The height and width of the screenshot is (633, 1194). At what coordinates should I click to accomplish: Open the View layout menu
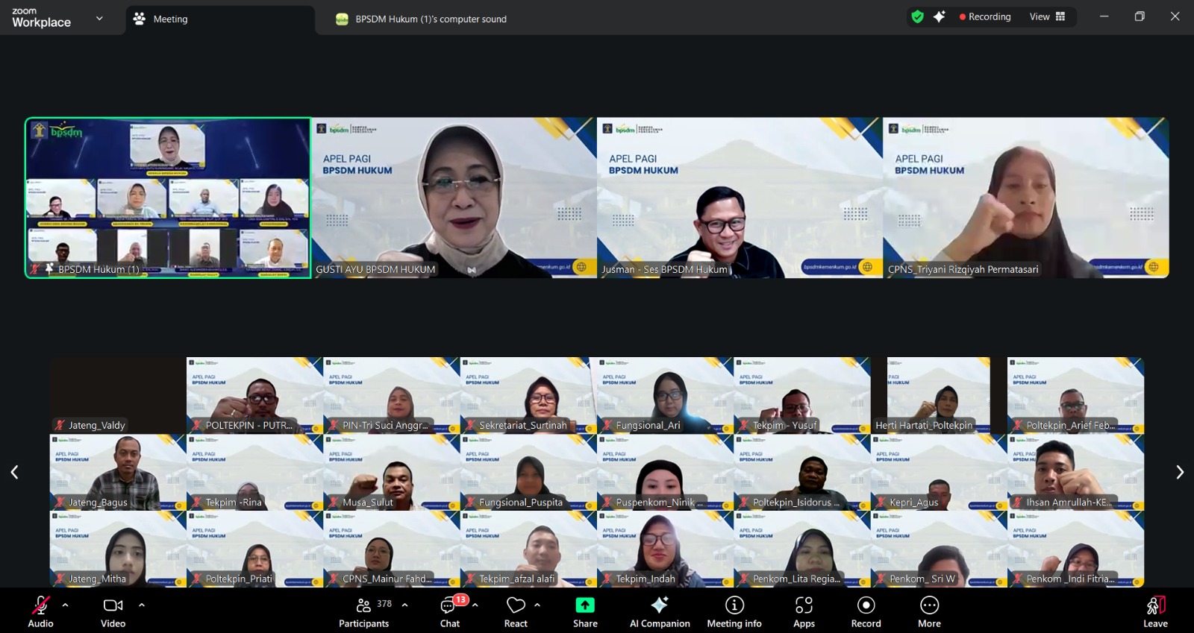tap(1047, 16)
